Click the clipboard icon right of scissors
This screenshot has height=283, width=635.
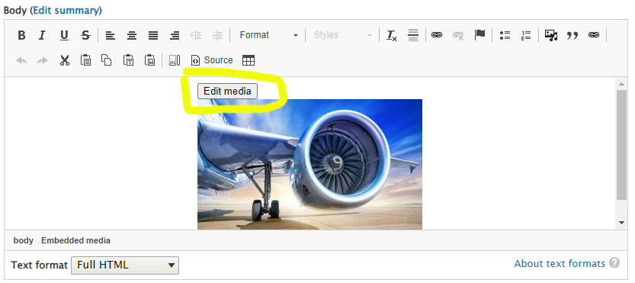coord(85,60)
